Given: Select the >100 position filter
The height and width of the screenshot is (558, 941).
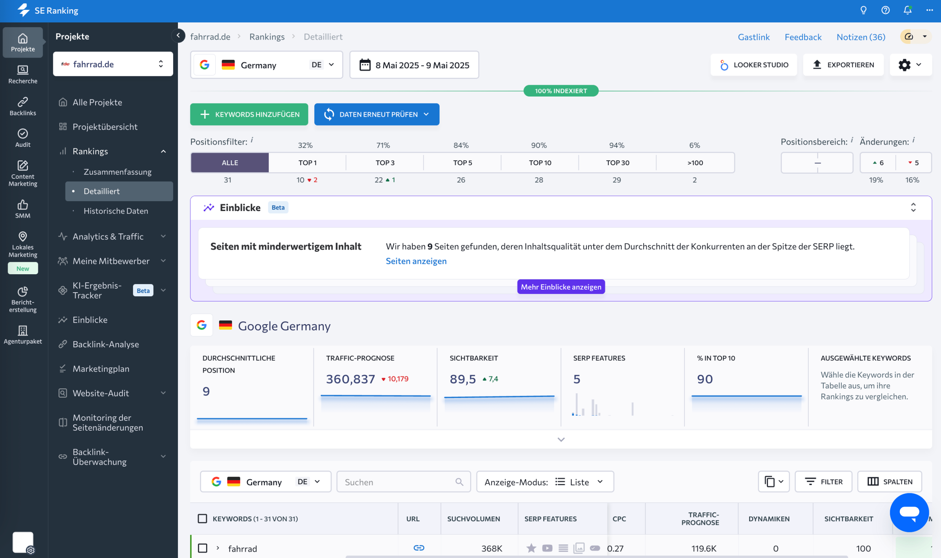Looking at the screenshot, I should [695, 162].
